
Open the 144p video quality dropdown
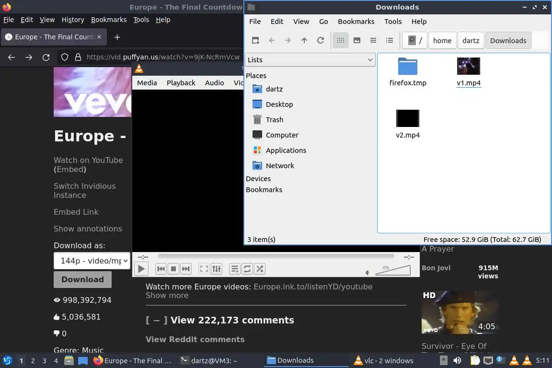[x=92, y=261]
